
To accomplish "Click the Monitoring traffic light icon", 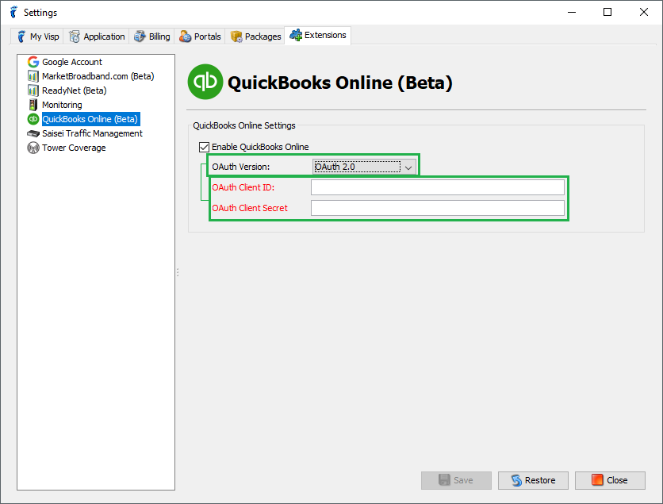I will coord(33,105).
